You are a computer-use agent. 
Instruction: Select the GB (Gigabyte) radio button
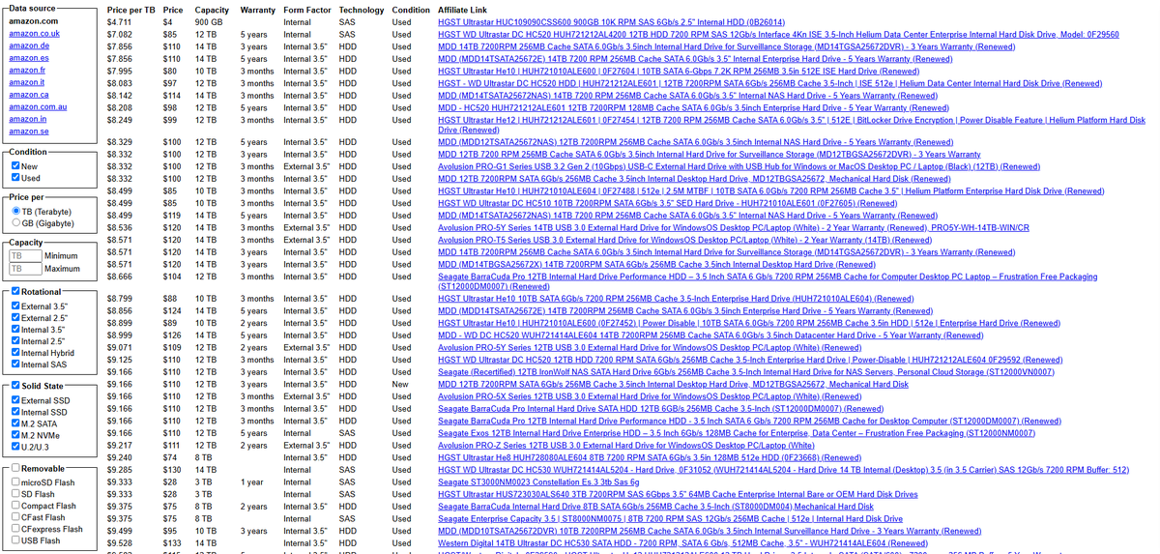coord(15,223)
